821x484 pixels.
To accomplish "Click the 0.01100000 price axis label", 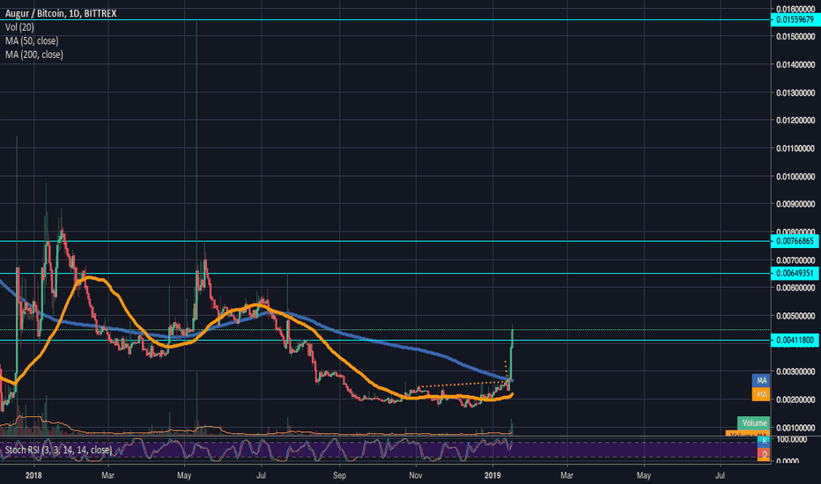I will 795,149.
